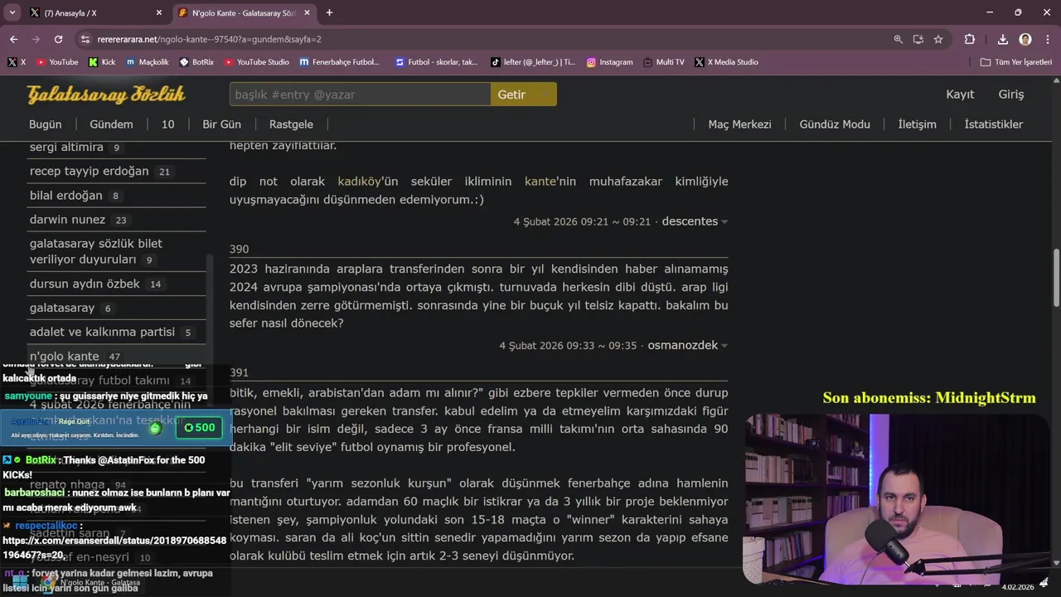The width and height of the screenshot is (1061, 597).
Task: Click the kadıköy link in entry text
Action: pyautogui.click(x=359, y=181)
